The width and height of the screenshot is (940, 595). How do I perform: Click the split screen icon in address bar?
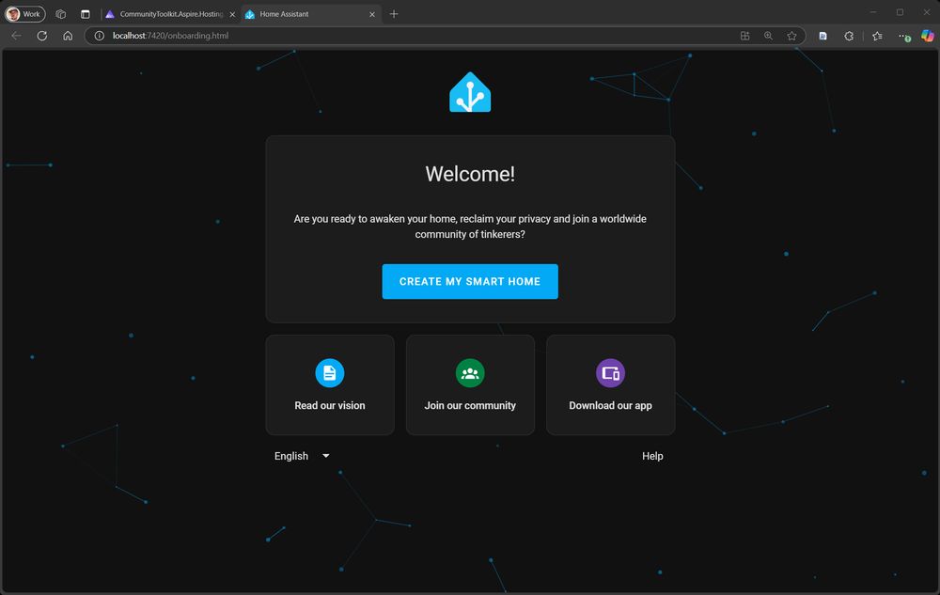click(745, 36)
